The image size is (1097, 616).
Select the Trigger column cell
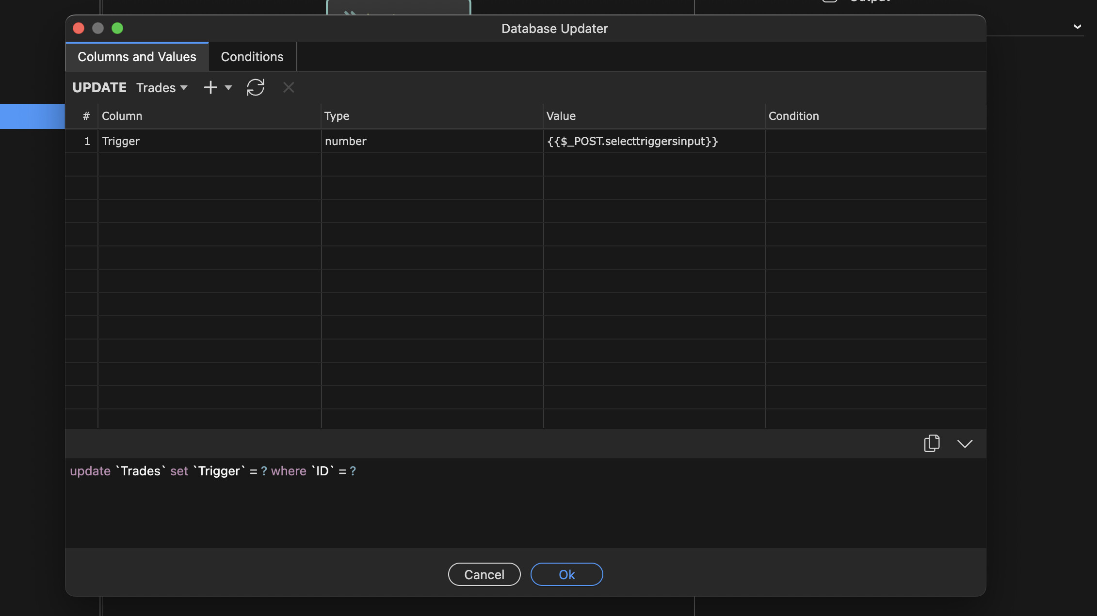click(x=209, y=141)
